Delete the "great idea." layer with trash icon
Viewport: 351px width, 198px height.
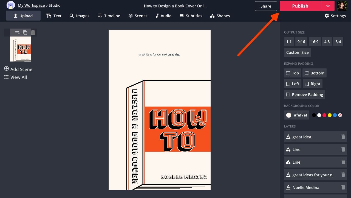tap(343, 137)
